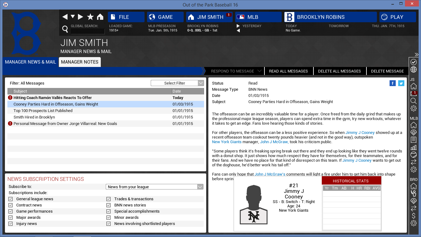Go back with the left arrow navigation icon
This screenshot has height=237, width=421.
[x=65, y=17]
